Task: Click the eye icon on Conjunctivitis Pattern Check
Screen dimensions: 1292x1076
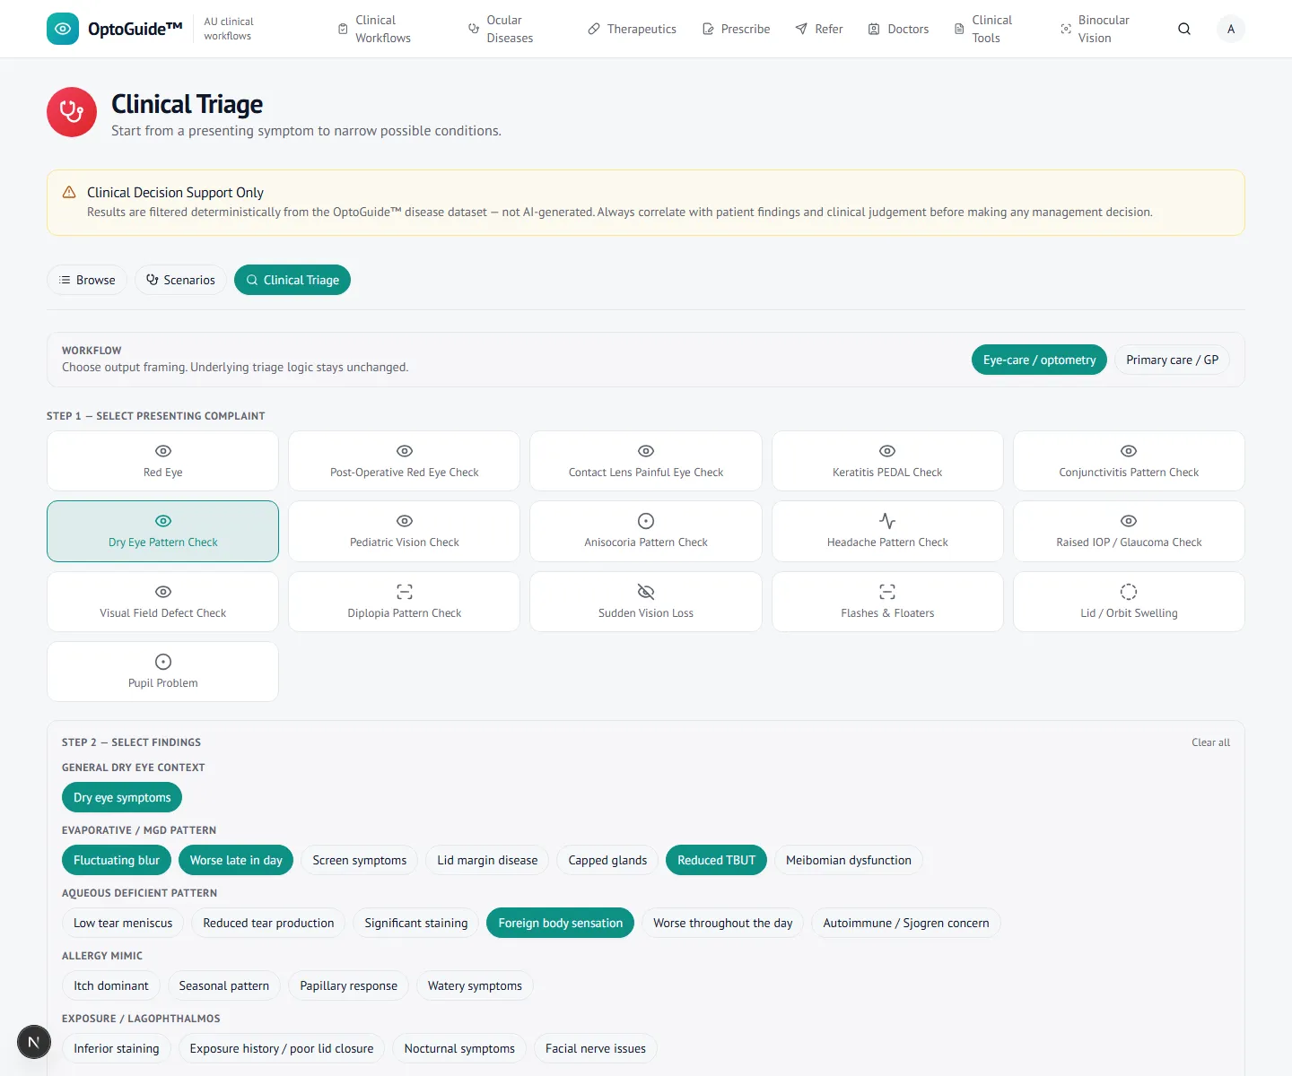Action: point(1129,451)
